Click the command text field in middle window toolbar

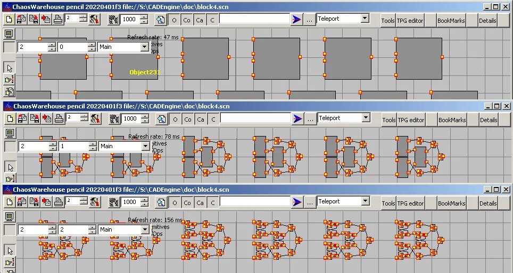255,118
